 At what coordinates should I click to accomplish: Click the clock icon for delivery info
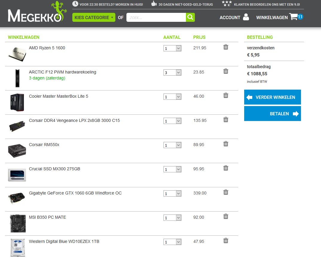(75, 4)
